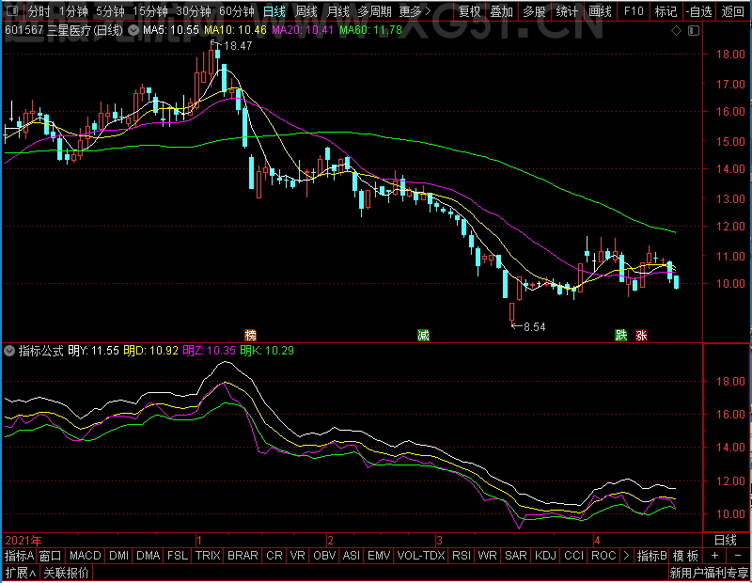
Task: Open the 关联报价 related quotes tab
Action: [x=66, y=573]
